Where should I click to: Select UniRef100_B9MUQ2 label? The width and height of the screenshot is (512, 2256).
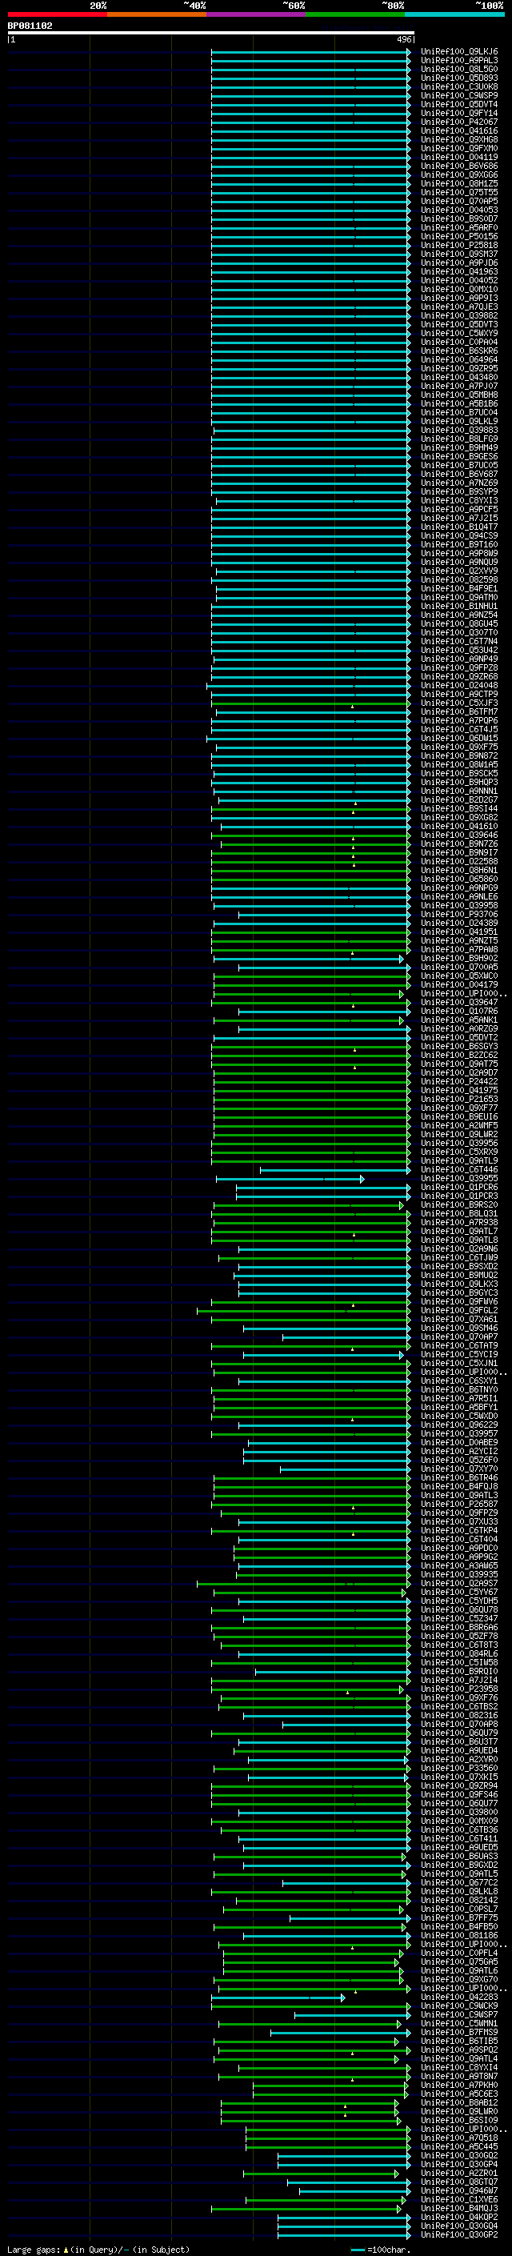(458, 1275)
